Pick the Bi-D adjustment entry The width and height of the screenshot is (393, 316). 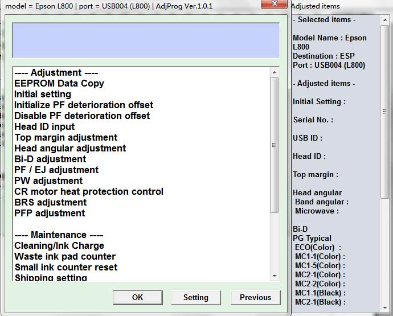point(50,159)
